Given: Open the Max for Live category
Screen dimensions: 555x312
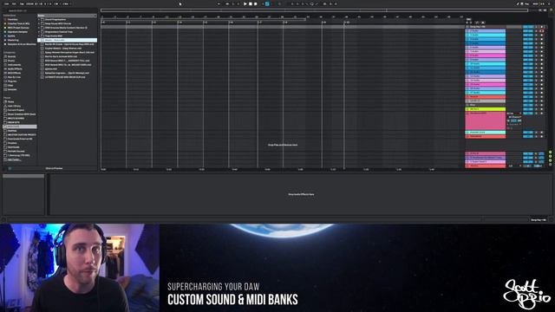Looking at the screenshot, I should click(14, 77).
